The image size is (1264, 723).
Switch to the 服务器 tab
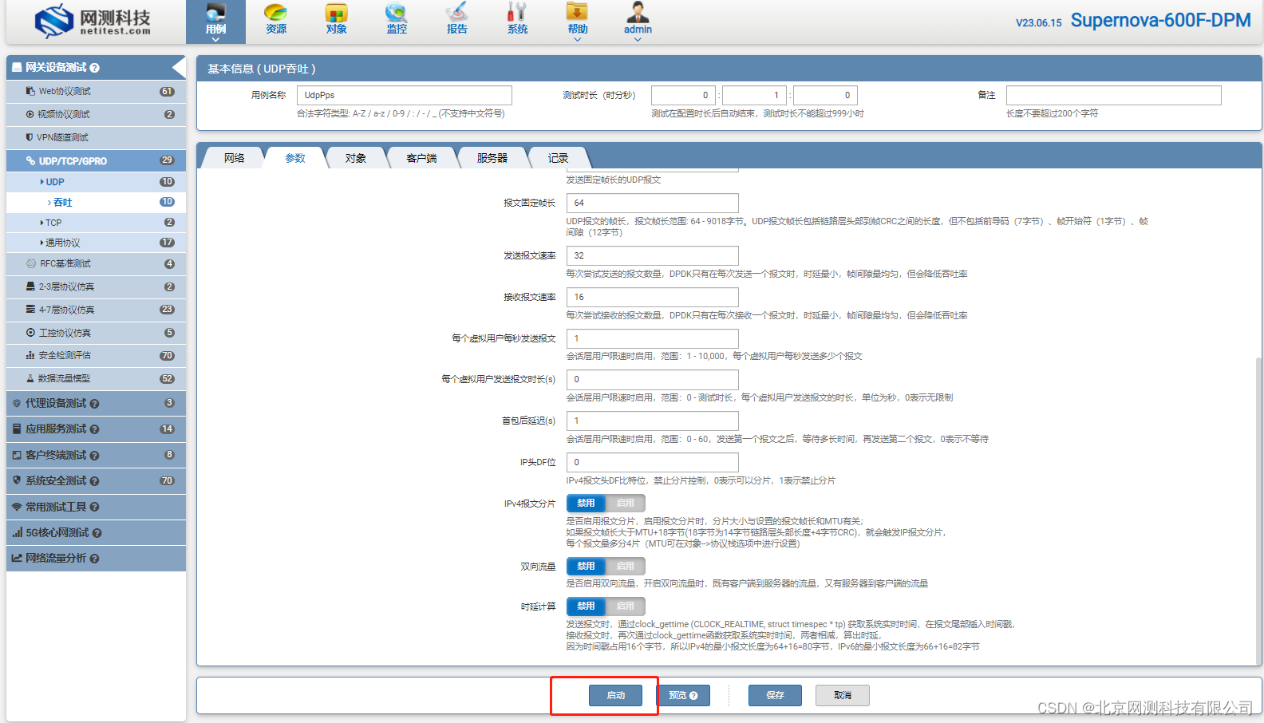[x=492, y=158]
